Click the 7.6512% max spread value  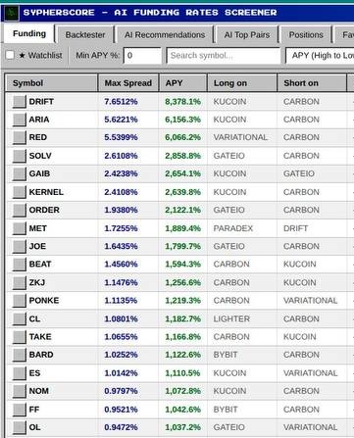[x=121, y=102]
